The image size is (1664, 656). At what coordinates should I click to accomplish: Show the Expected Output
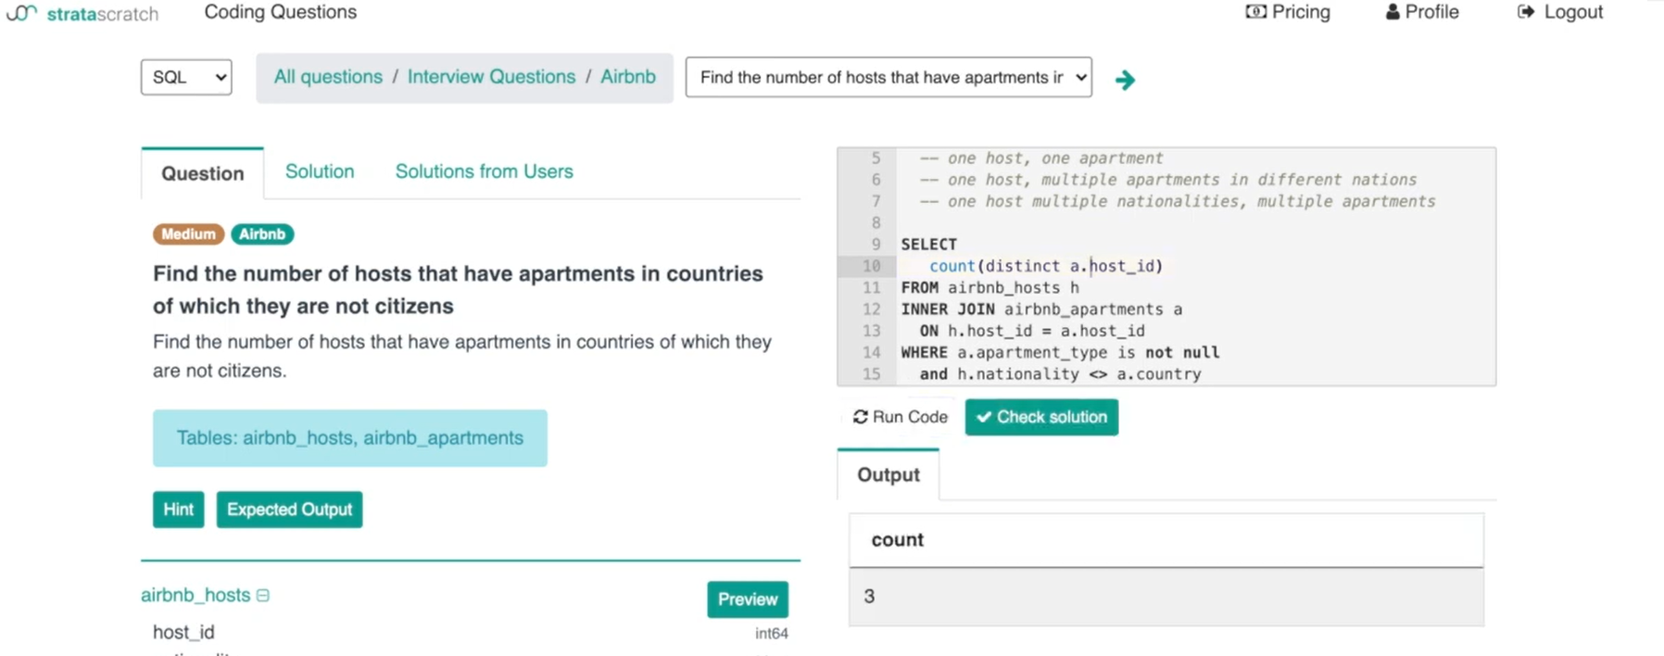click(289, 510)
